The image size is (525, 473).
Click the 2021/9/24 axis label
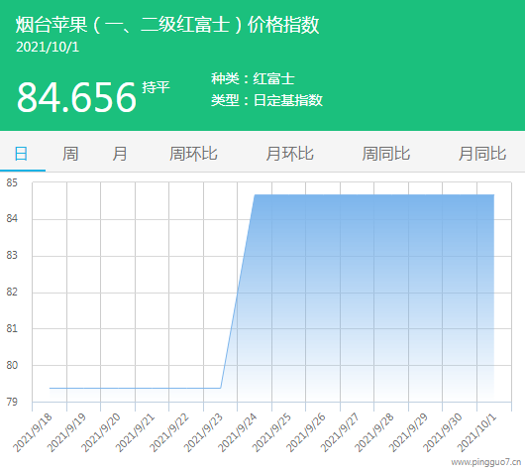pyautogui.click(x=238, y=432)
